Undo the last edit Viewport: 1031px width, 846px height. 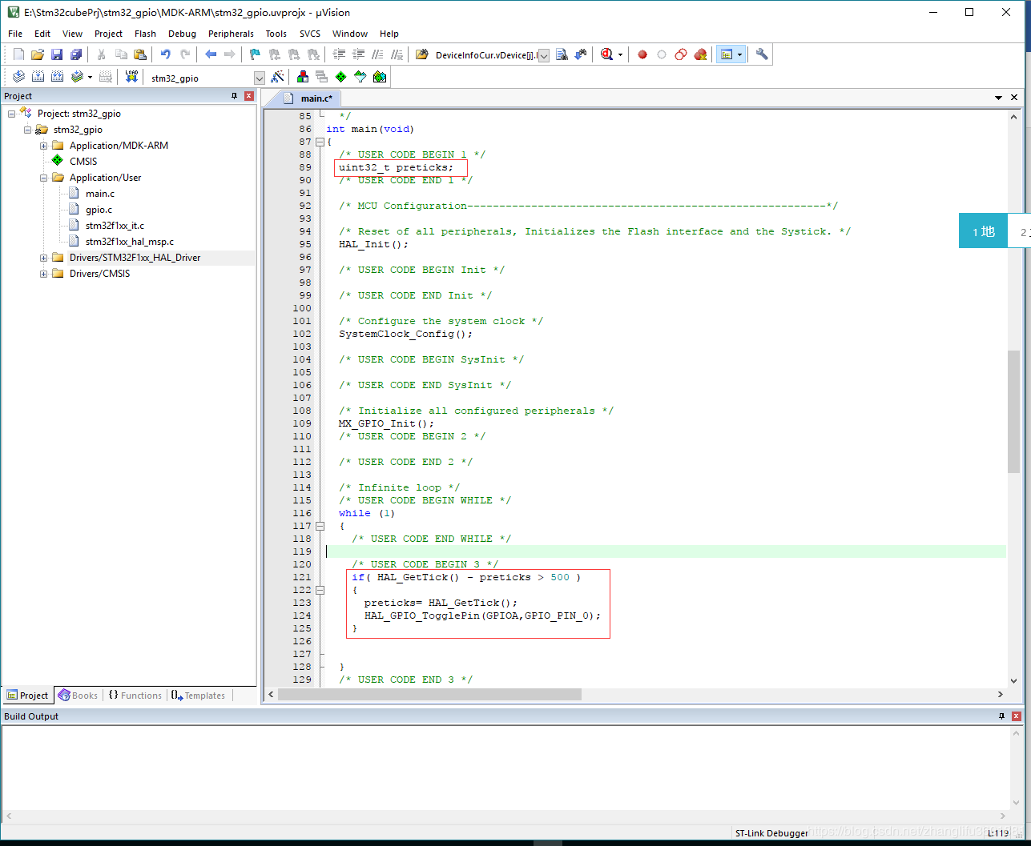coord(165,54)
